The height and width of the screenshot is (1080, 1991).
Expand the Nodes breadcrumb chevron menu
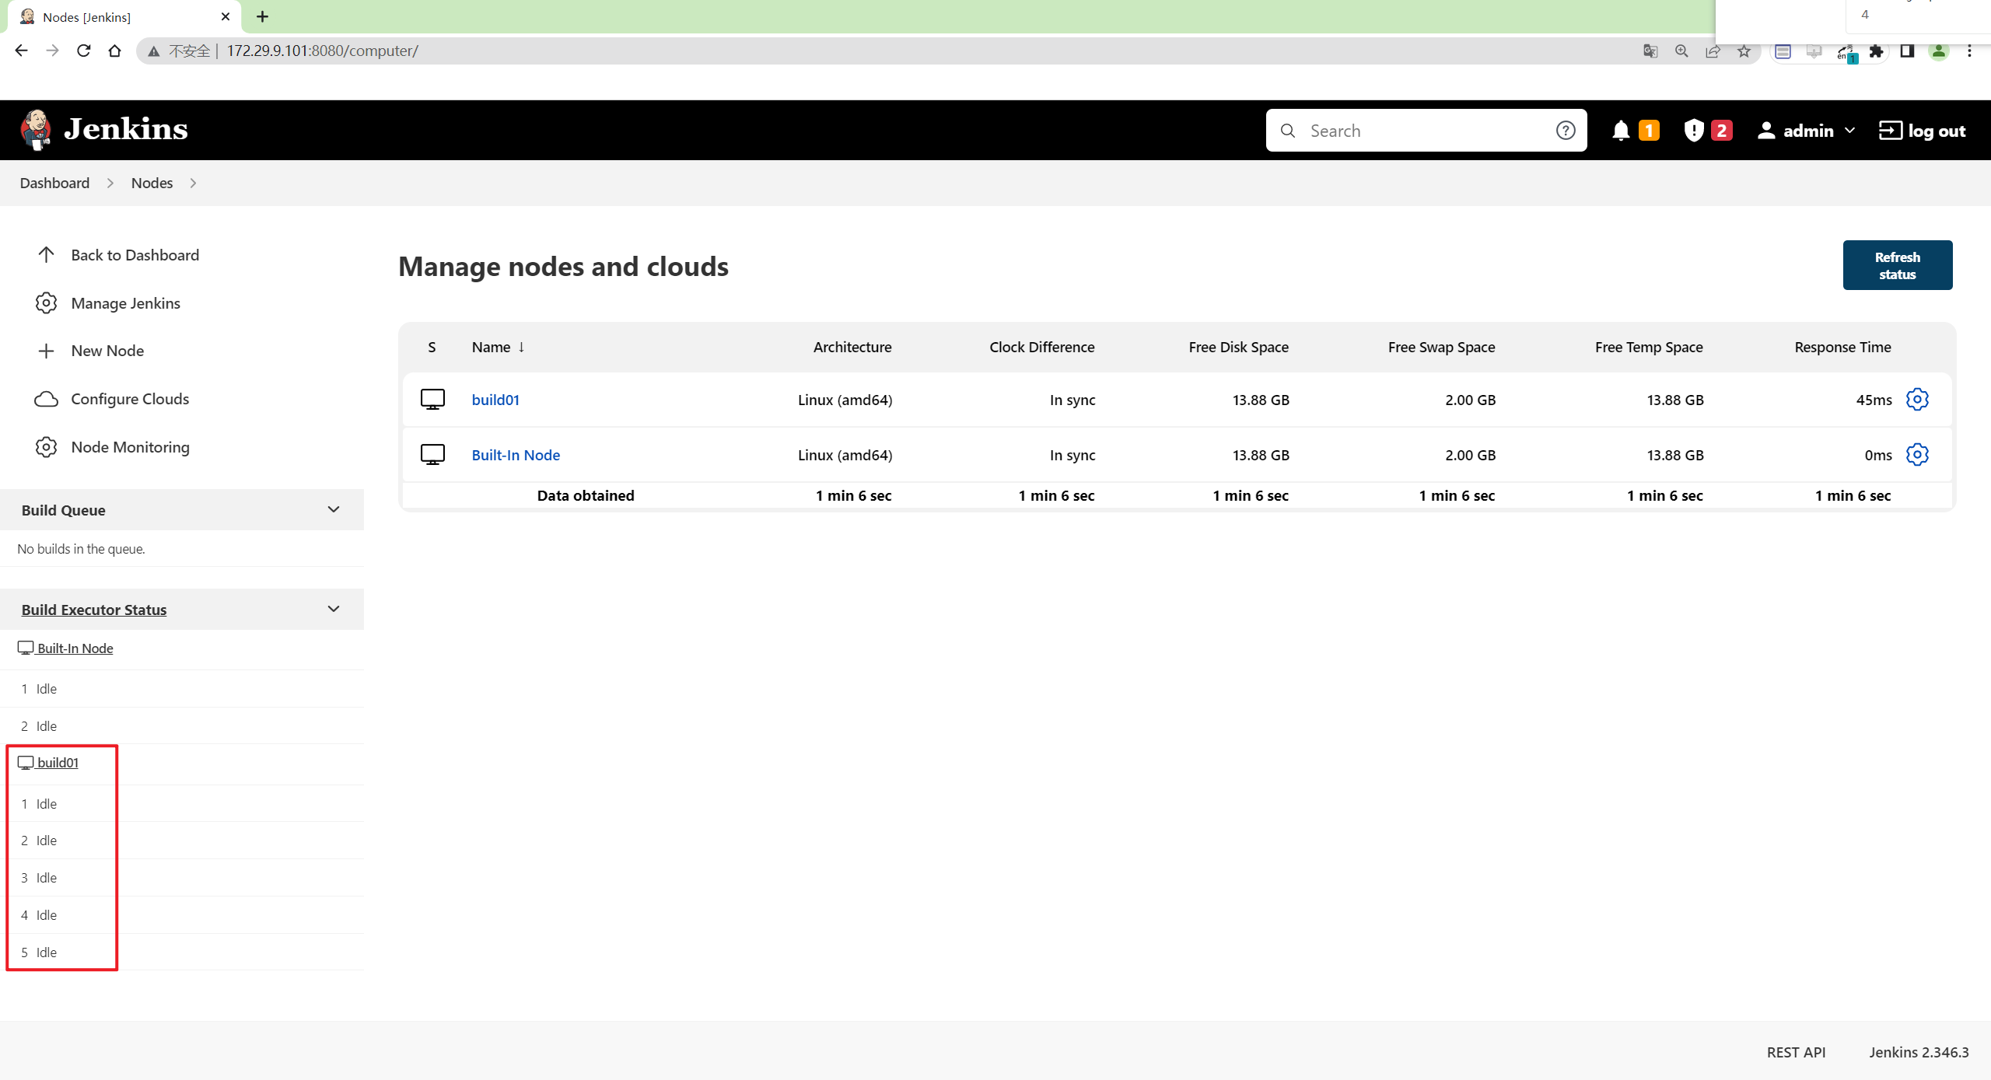click(x=193, y=183)
